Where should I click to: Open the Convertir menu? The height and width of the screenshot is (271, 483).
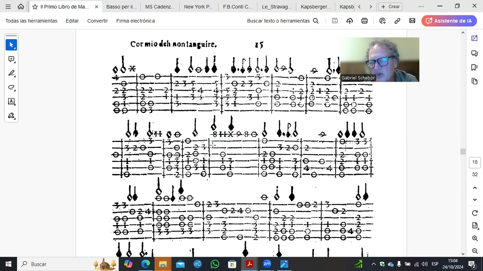pyautogui.click(x=97, y=21)
